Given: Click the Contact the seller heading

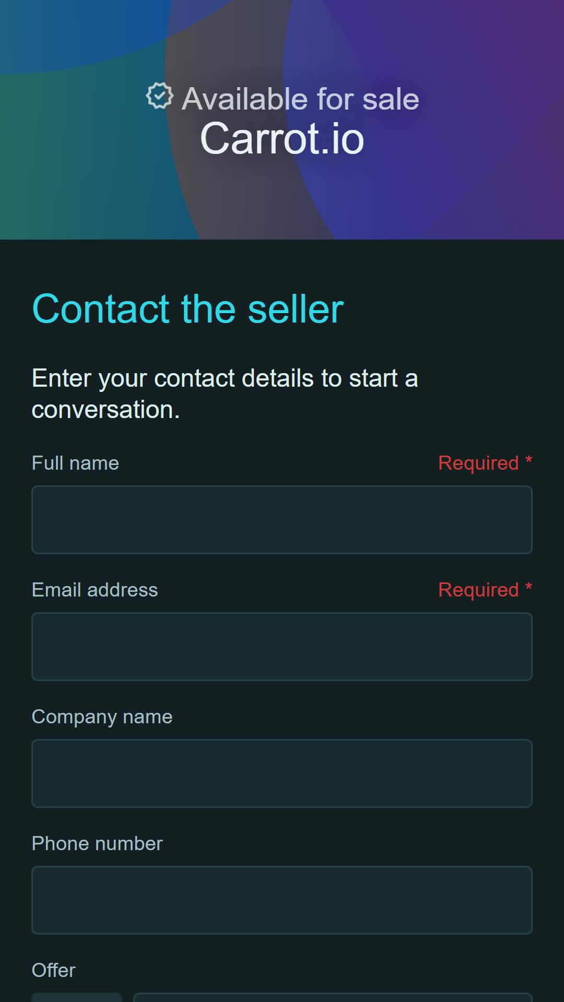Looking at the screenshot, I should pos(188,309).
